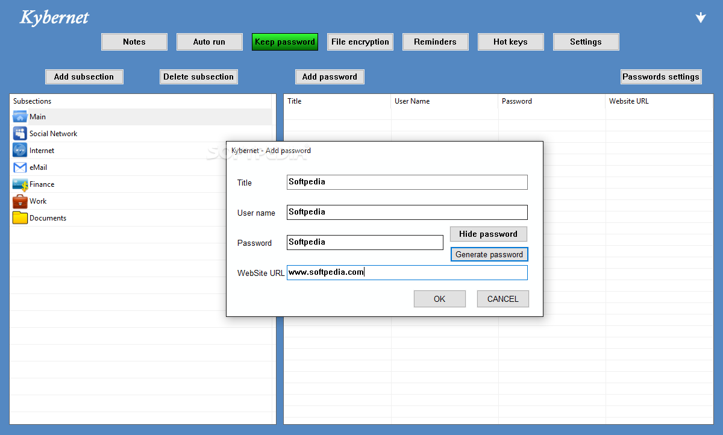The height and width of the screenshot is (435, 723).
Task: Click the Finance credit card icon
Action: pos(20,184)
